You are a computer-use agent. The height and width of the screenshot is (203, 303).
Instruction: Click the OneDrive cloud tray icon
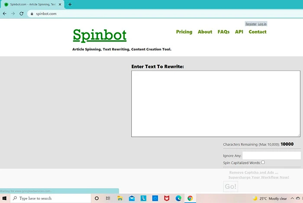coord(298,198)
